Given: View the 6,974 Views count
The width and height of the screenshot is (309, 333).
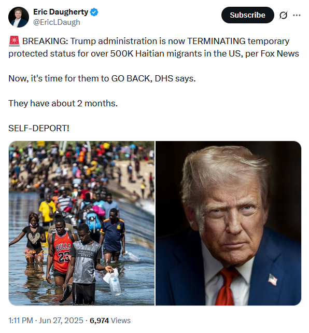Looking at the screenshot, I should (110, 321).
